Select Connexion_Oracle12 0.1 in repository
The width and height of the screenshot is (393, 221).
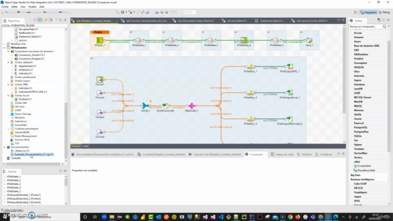(31, 55)
